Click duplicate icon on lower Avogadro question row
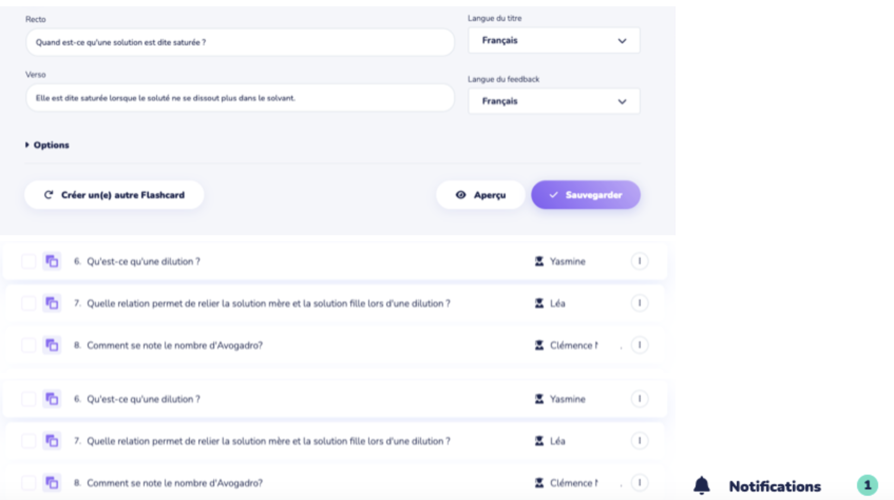Viewport: 894px width, 500px height. (52, 483)
